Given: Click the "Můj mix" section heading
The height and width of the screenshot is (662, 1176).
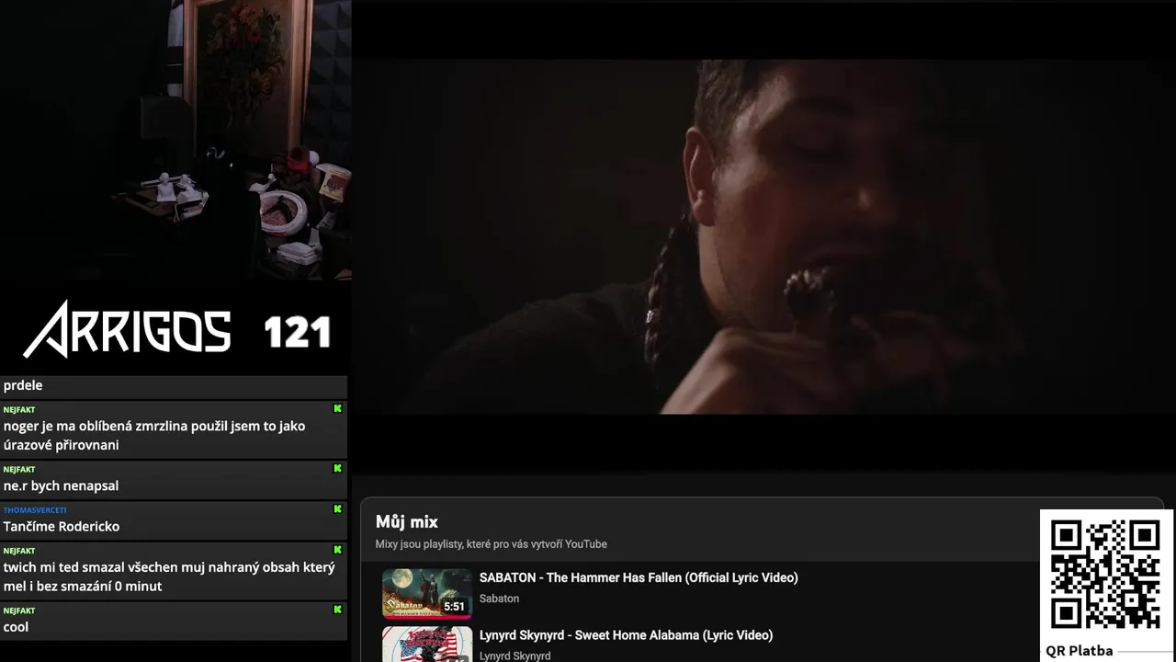Looking at the screenshot, I should (406, 522).
